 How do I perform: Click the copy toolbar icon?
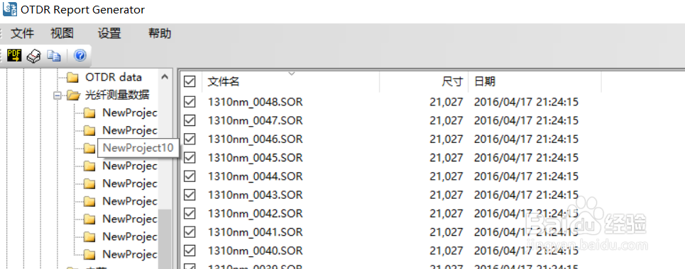(x=54, y=56)
